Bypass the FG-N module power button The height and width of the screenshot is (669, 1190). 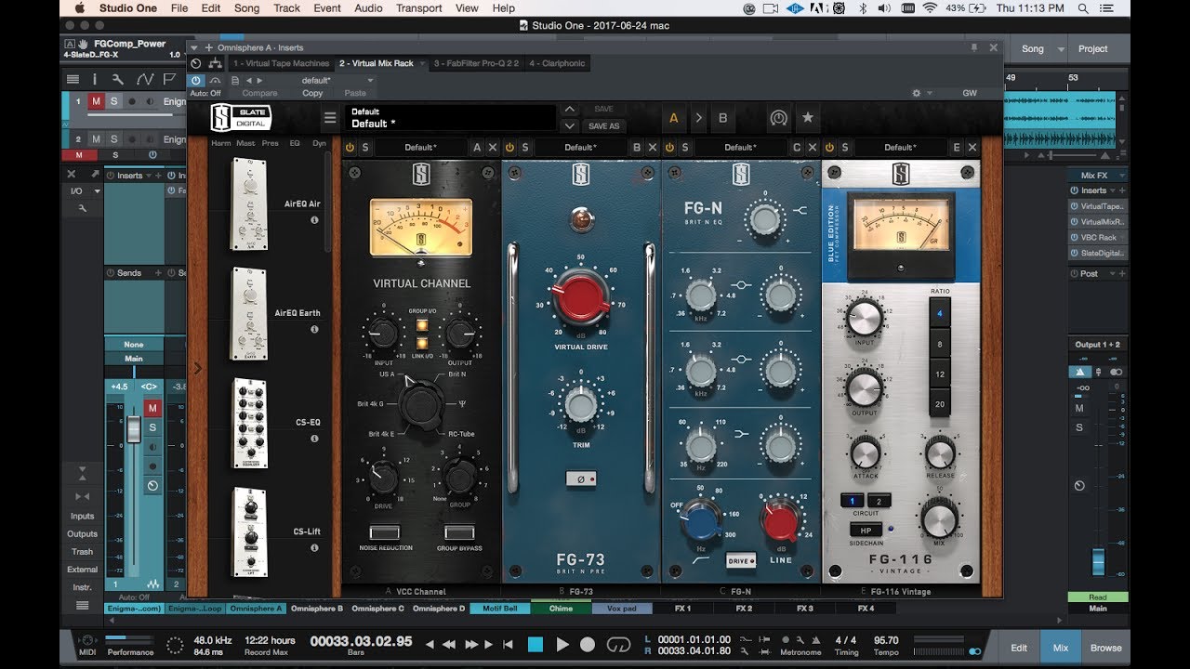[669, 148]
